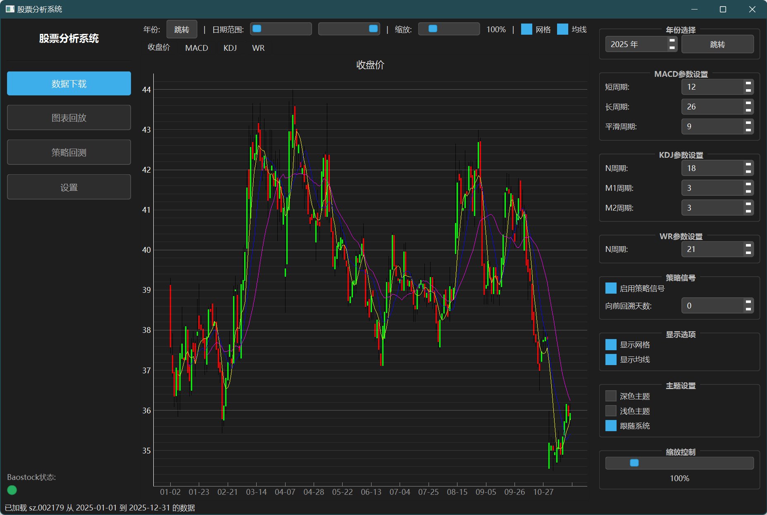
Task: Increment M2周期 value
Action: click(x=748, y=204)
